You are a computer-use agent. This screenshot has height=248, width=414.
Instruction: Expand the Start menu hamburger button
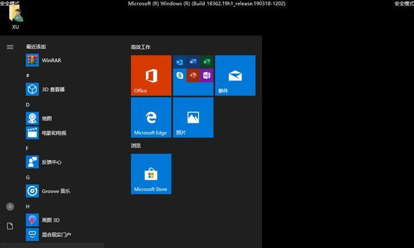point(10,47)
